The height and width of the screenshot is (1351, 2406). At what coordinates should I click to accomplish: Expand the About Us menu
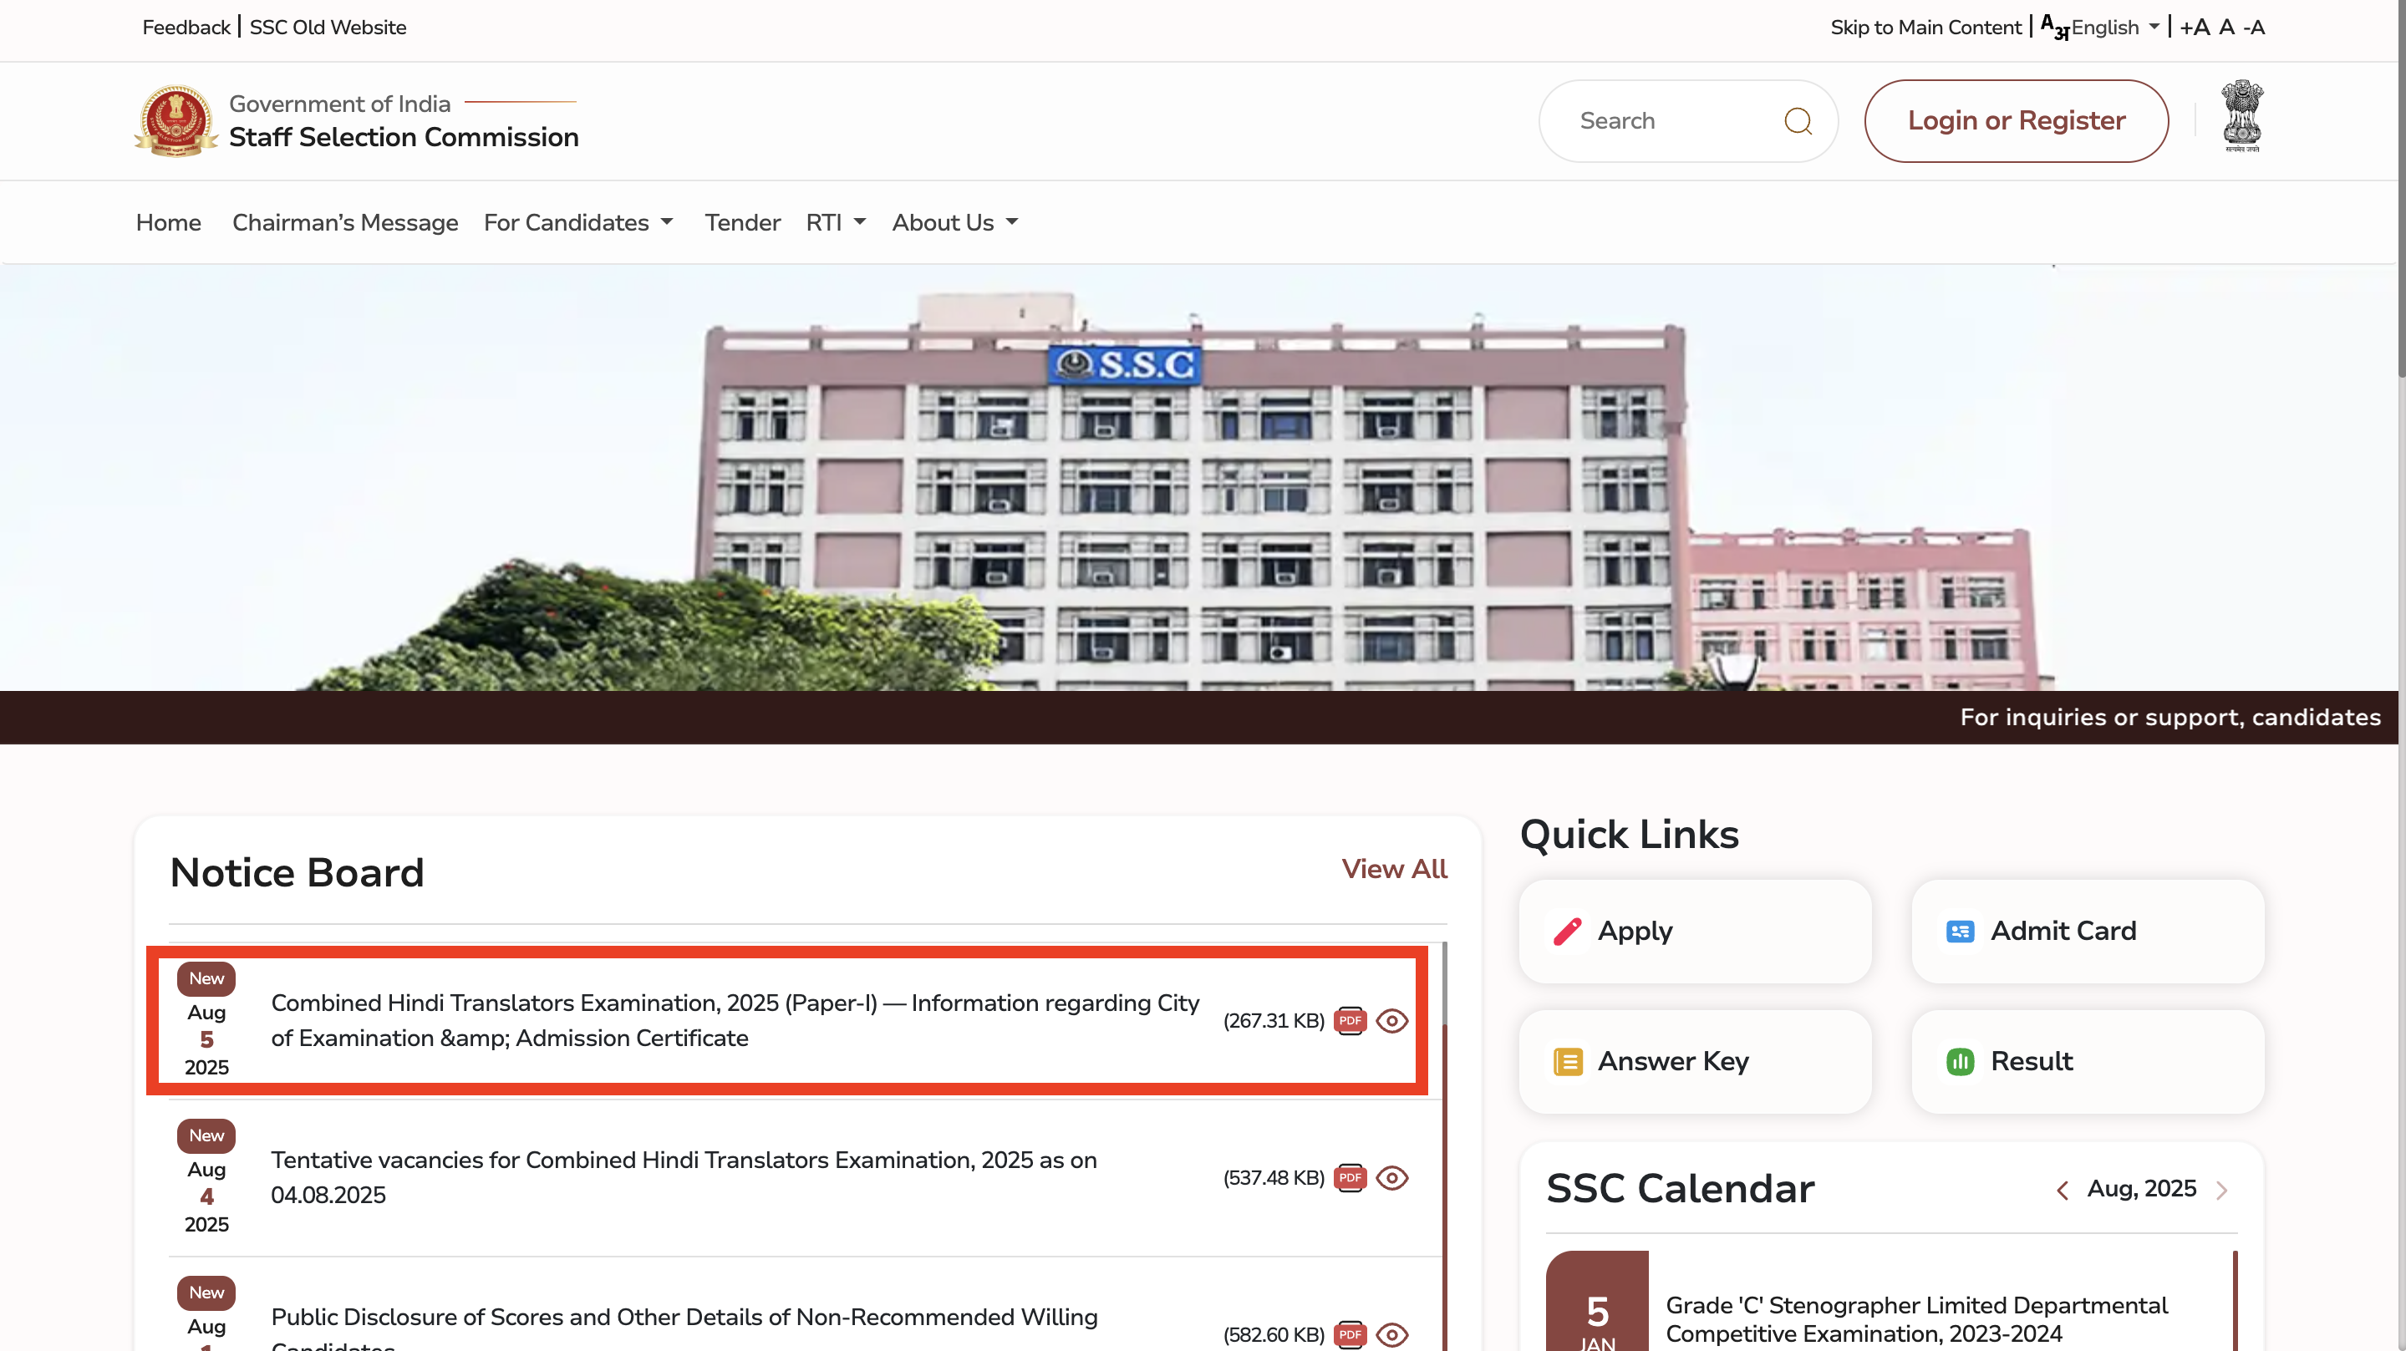(954, 222)
